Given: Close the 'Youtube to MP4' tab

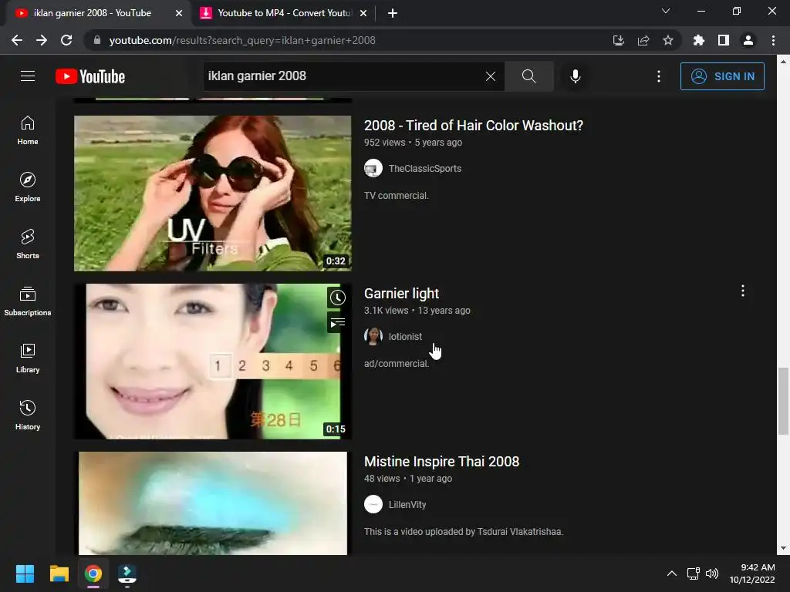Looking at the screenshot, I should click(x=363, y=13).
